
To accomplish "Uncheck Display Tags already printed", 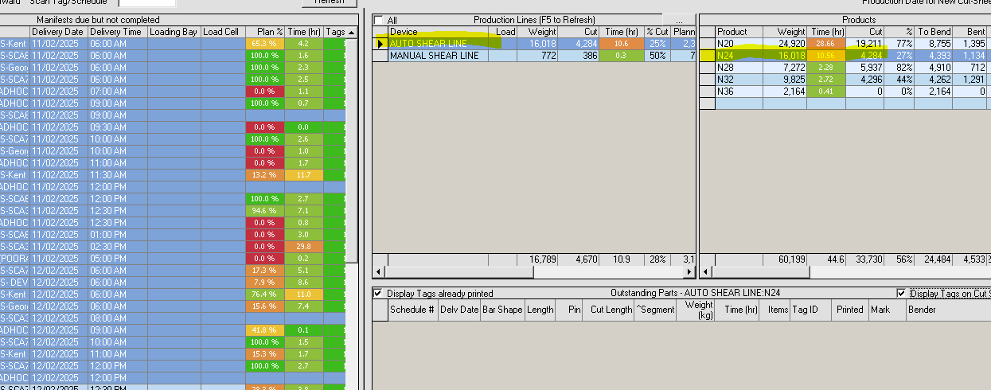I will pos(378,293).
